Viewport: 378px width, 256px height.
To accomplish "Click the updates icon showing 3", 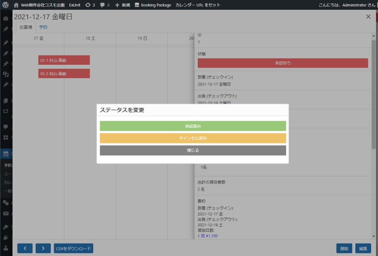I will click(x=88, y=5).
